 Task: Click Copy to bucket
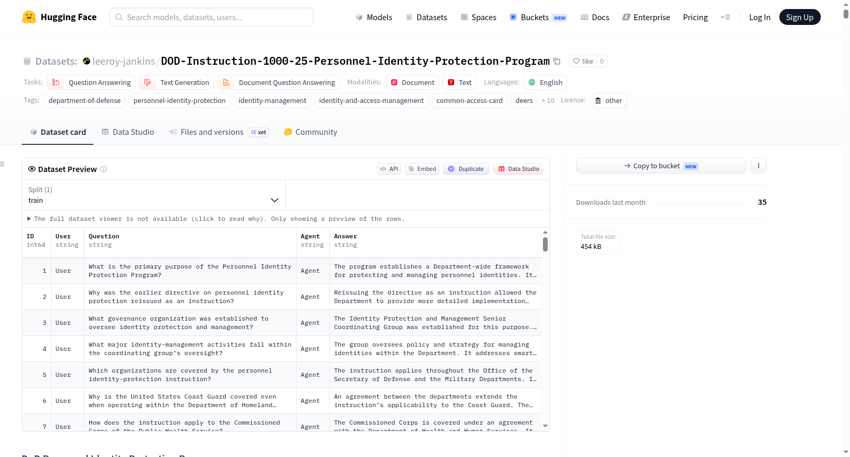coord(661,166)
